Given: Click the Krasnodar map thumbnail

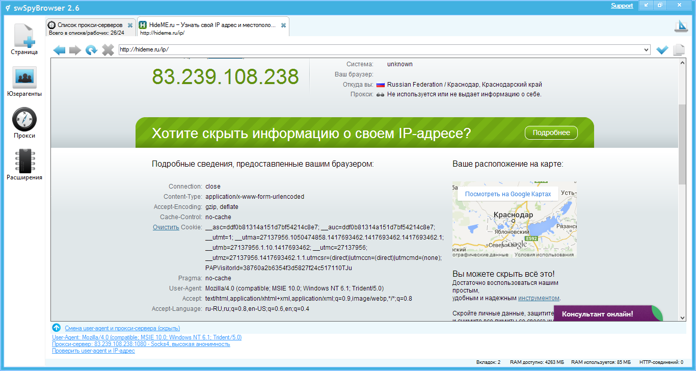Looking at the screenshot, I should (x=515, y=219).
